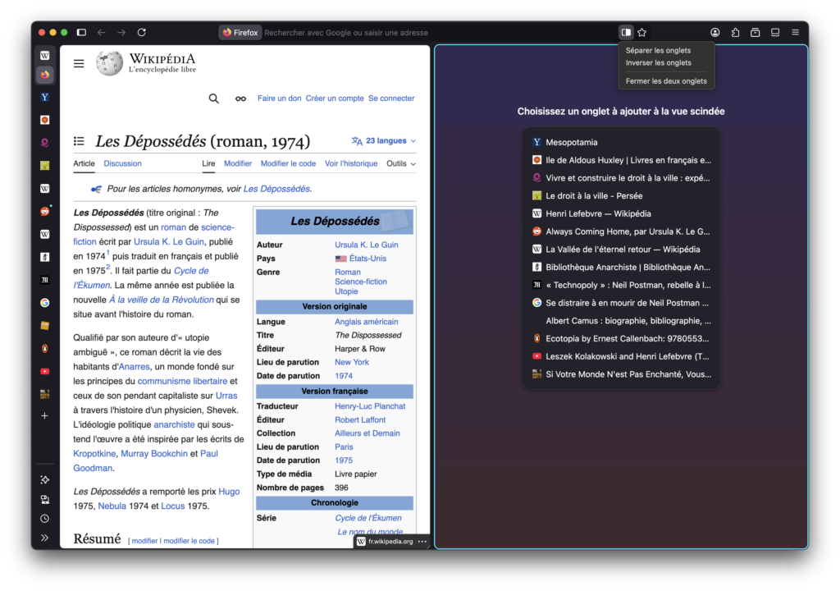Switch to the Discussion tab
This screenshot has height=591, width=840.
[x=122, y=163]
